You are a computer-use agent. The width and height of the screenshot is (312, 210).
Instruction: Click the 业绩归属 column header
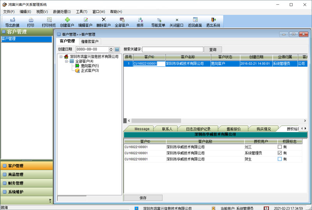[x=285, y=57]
